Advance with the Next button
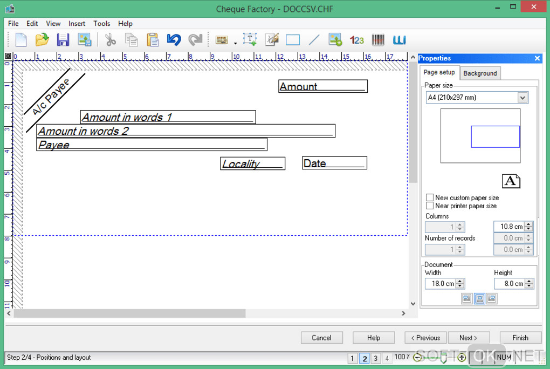Image resolution: width=550 pixels, height=369 pixels. click(x=469, y=338)
